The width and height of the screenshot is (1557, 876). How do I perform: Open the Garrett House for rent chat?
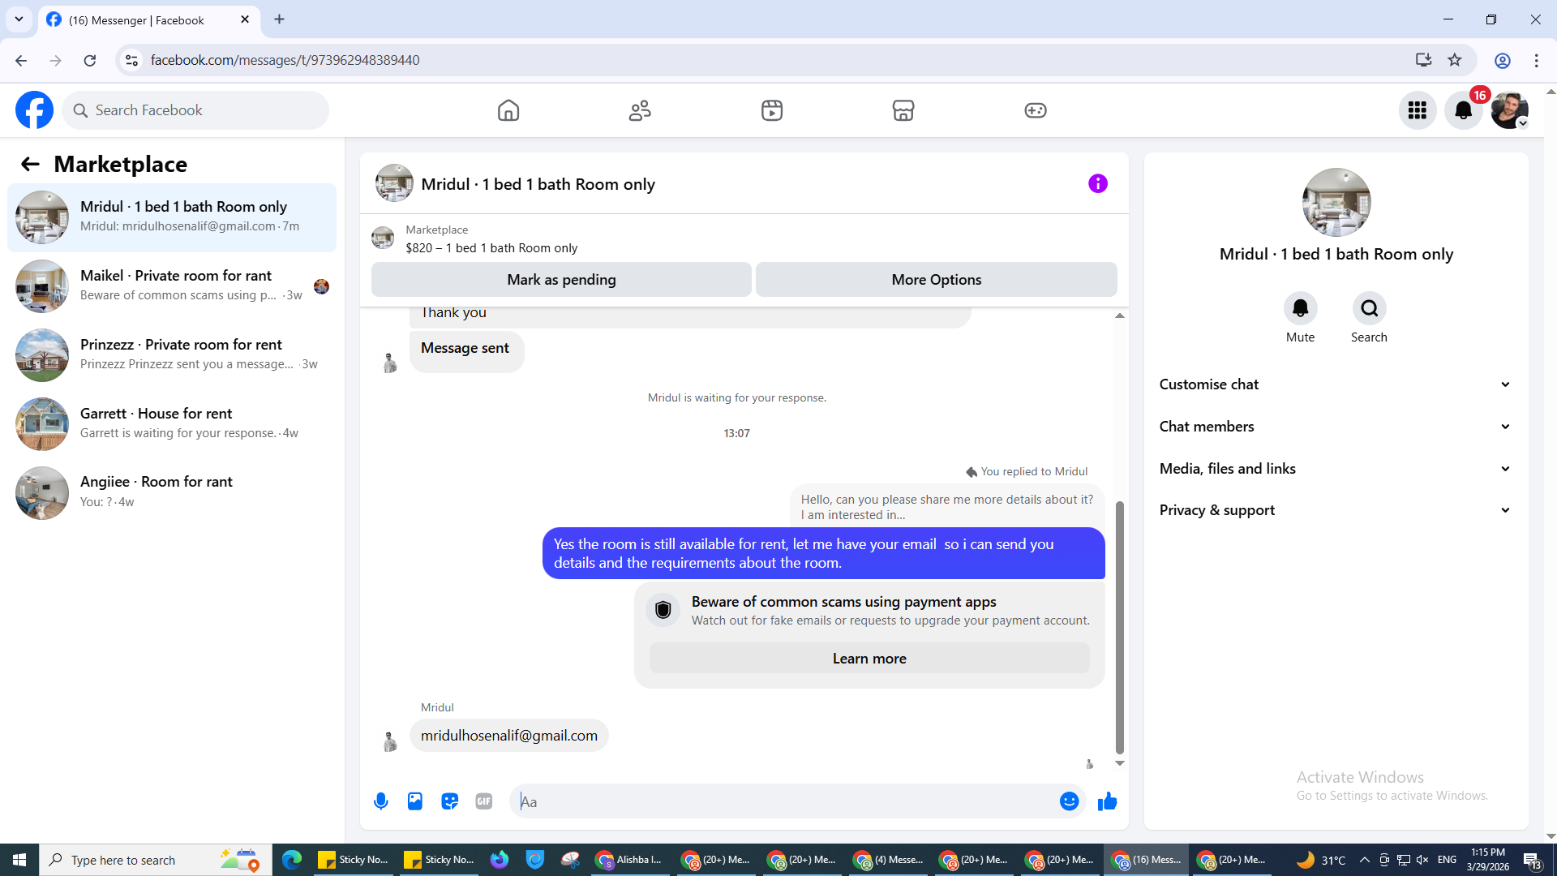coord(172,424)
